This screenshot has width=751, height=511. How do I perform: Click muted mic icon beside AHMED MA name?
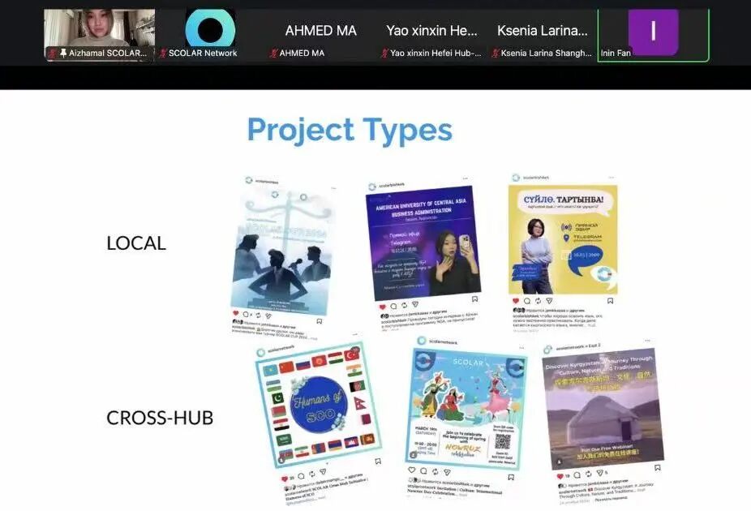[x=273, y=54]
